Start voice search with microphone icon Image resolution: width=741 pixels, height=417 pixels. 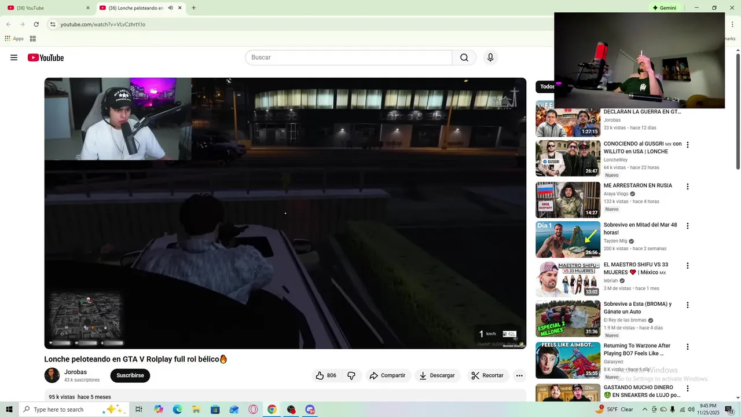pyautogui.click(x=490, y=57)
